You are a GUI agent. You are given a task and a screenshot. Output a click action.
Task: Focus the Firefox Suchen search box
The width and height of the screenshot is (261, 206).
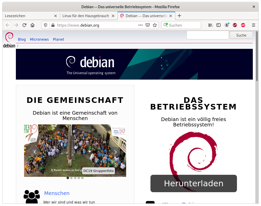tap(181, 25)
